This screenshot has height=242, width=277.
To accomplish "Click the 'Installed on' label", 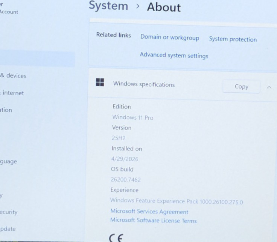I will click(127, 149).
